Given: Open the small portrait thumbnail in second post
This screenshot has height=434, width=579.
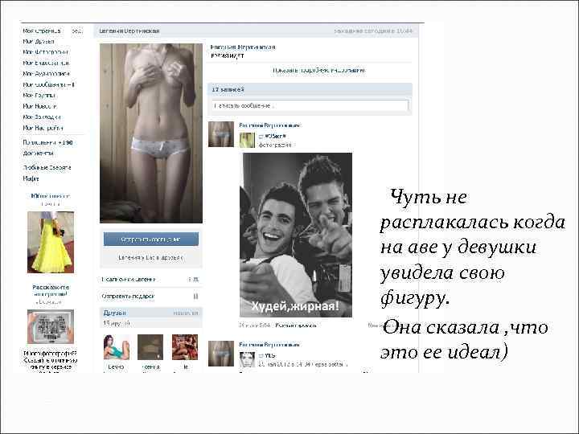Looking at the screenshot, I should point(247,359).
